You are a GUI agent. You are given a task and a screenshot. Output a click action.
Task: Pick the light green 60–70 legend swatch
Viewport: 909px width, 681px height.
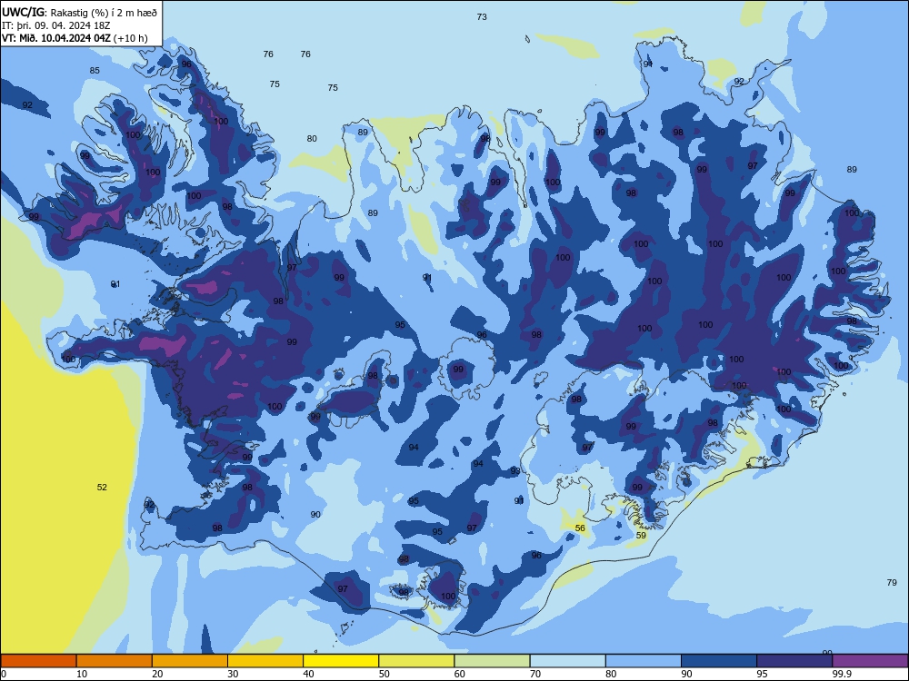(492, 661)
